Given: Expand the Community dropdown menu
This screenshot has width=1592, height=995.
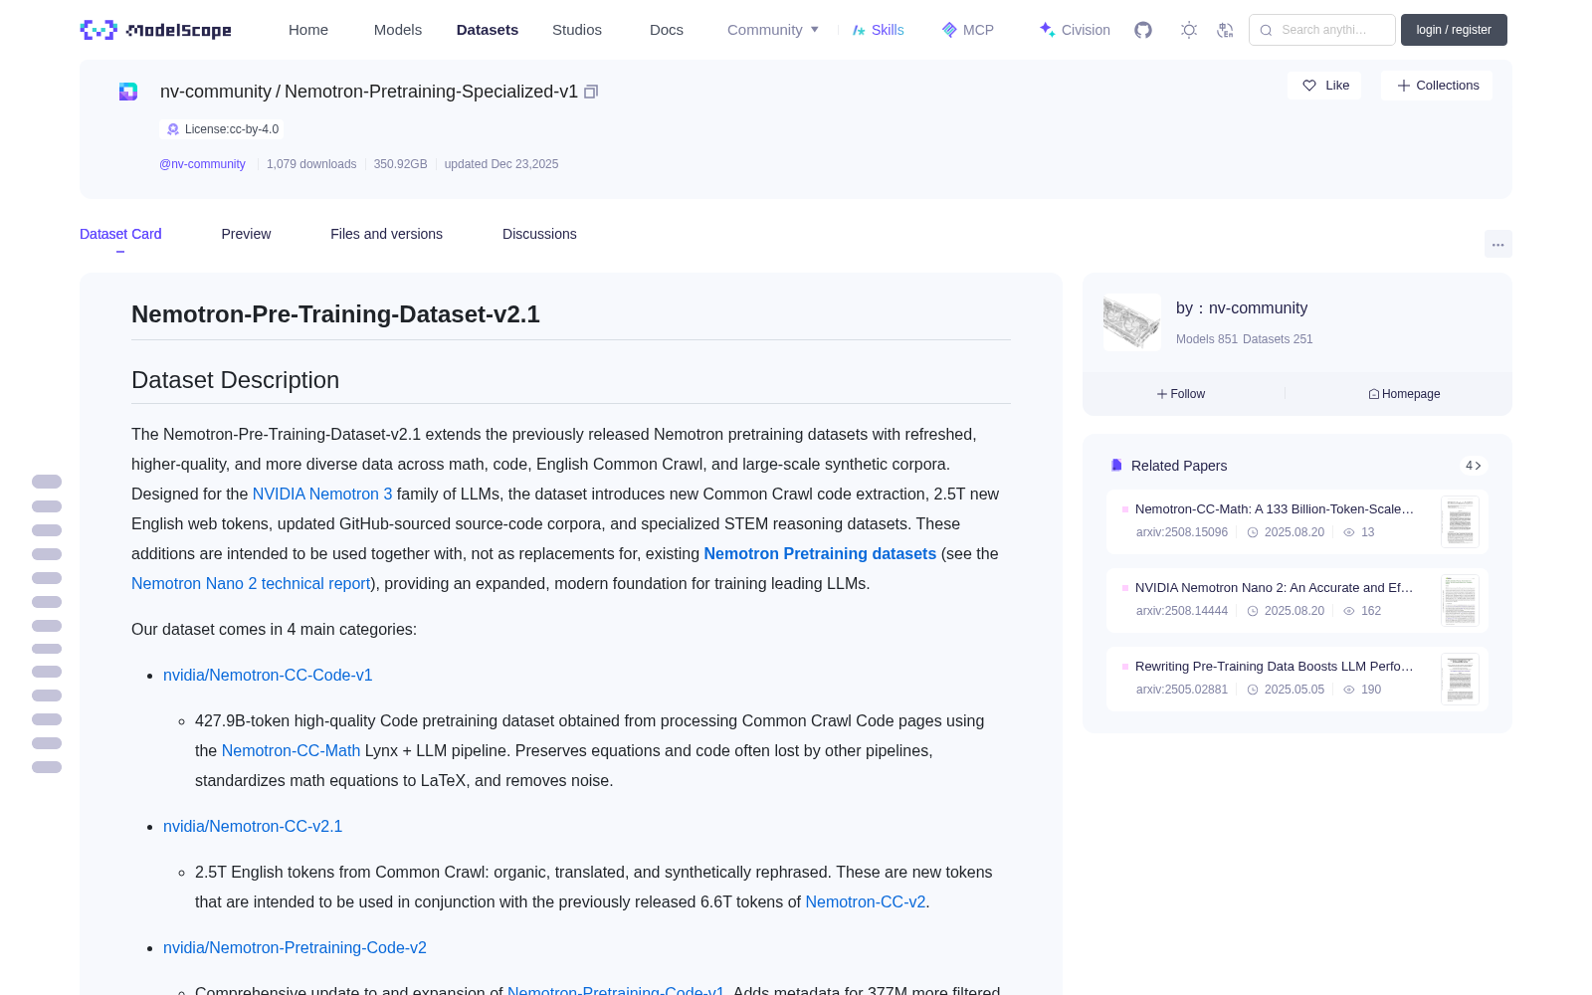Looking at the screenshot, I should [773, 30].
